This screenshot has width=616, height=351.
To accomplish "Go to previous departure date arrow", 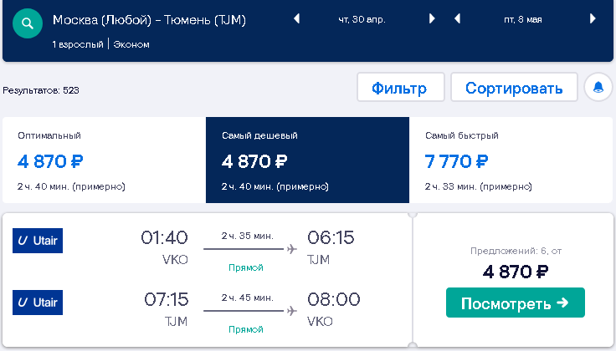I will coord(296,18).
